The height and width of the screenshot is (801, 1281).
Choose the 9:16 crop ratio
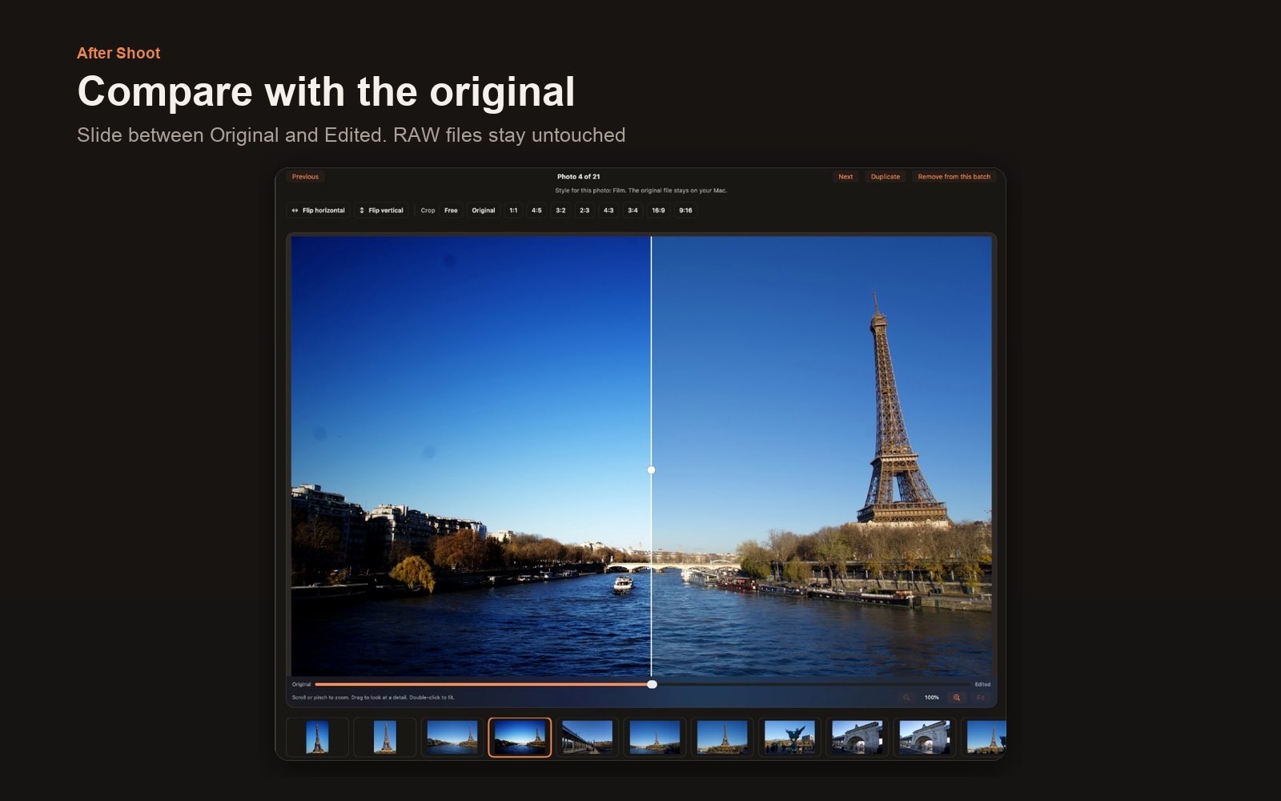pos(685,211)
